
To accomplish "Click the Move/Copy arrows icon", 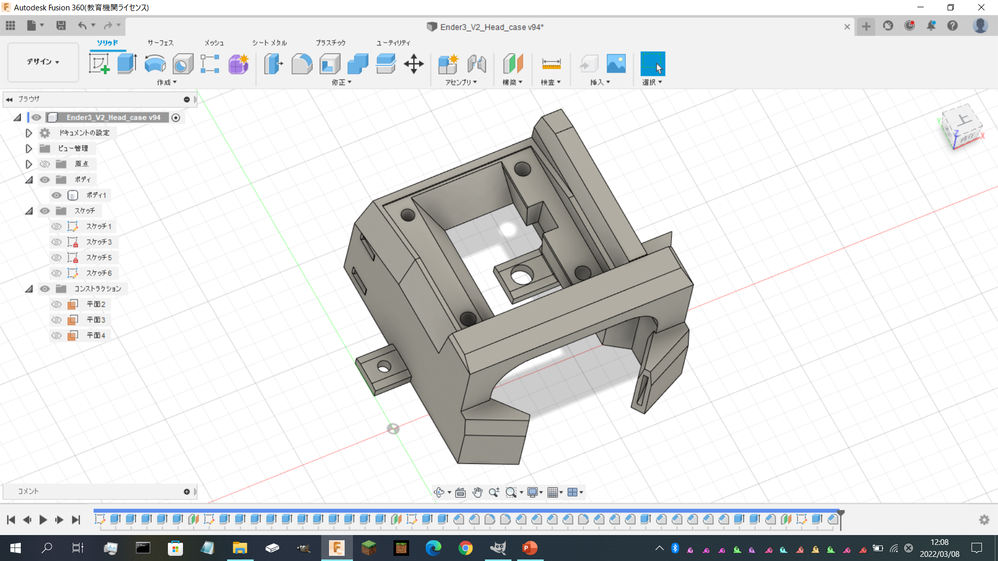I will point(414,64).
